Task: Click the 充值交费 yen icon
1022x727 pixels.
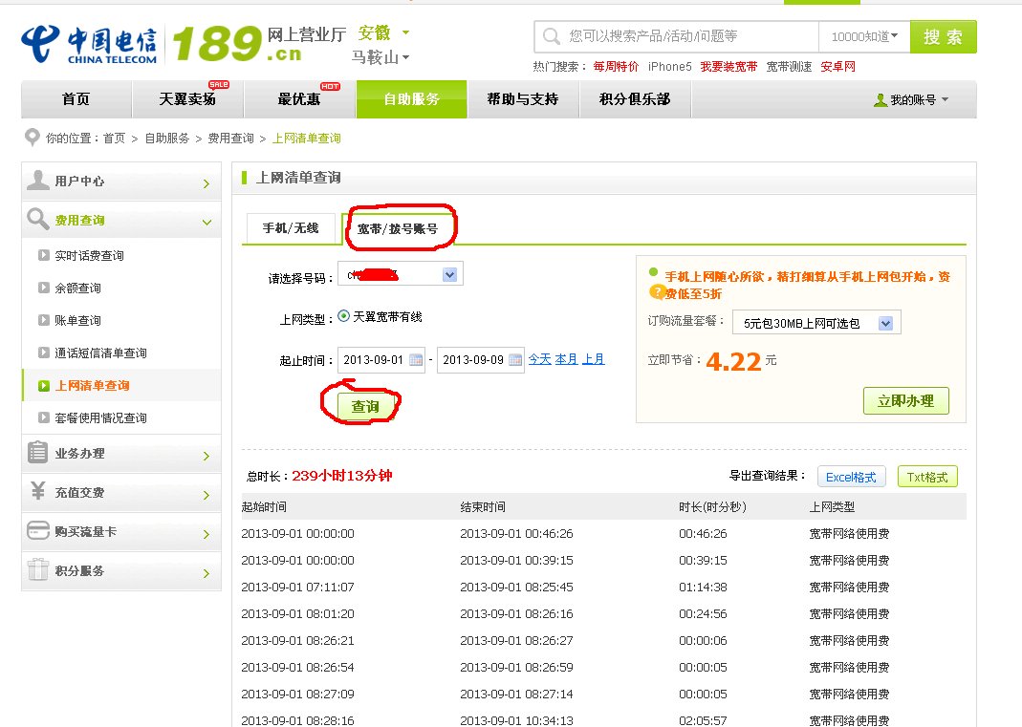Action: point(38,492)
